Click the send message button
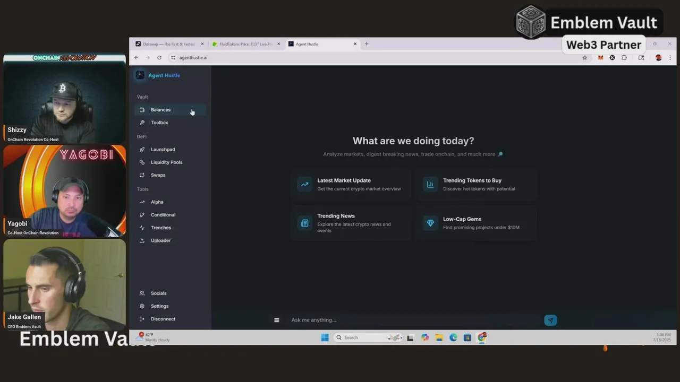Screen dimensions: 680x382 click(x=550, y=320)
